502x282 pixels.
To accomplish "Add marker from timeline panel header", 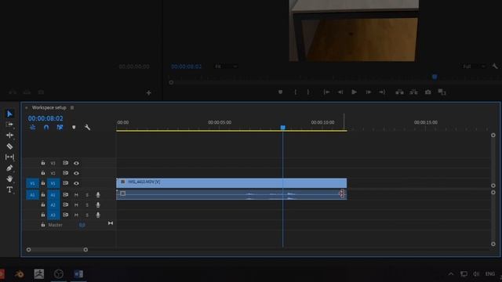I will pyautogui.click(x=74, y=127).
